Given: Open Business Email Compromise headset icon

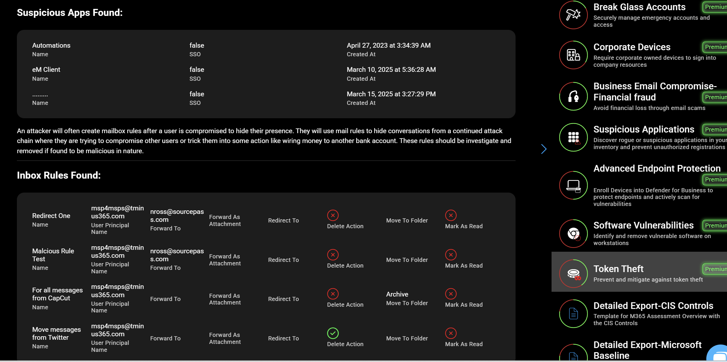Looking at the screenshot, I should pyautogui.click(x=573, y=96).
